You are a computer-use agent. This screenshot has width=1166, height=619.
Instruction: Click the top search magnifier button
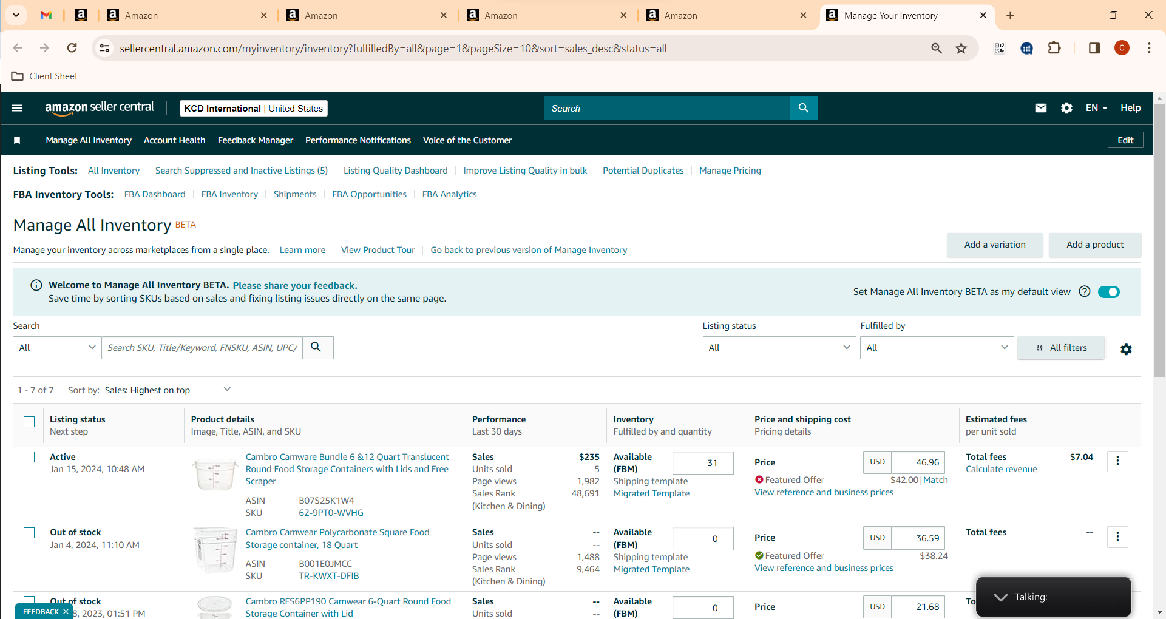[x=804, y=108]
